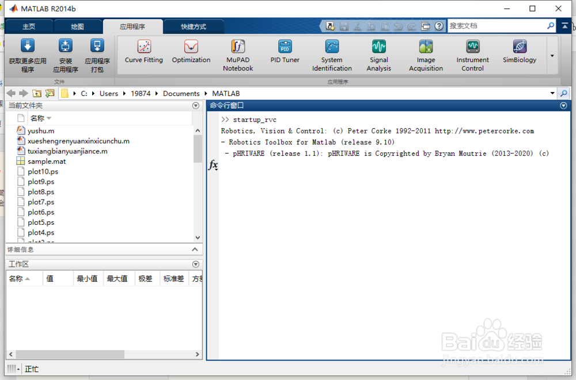Click the cut scissors icon

(358, 26)
